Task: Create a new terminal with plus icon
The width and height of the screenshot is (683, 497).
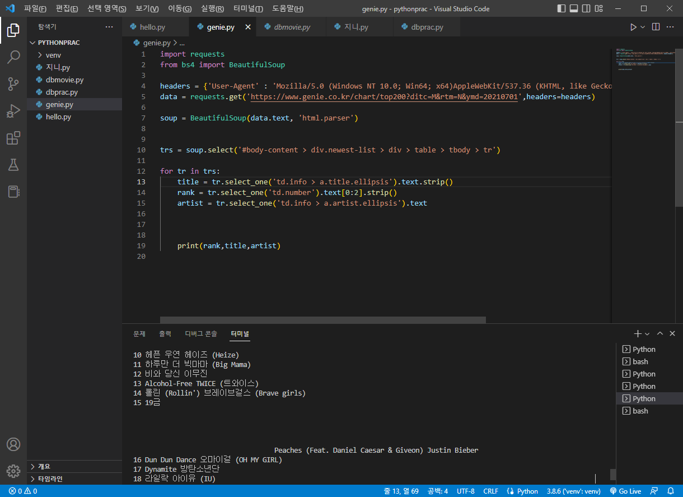Action: [638, 333]
